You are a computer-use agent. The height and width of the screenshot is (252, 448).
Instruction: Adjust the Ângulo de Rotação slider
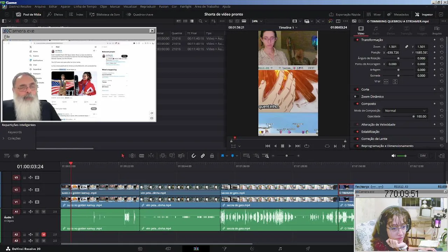pyautogui.click(x=398, y=58)
